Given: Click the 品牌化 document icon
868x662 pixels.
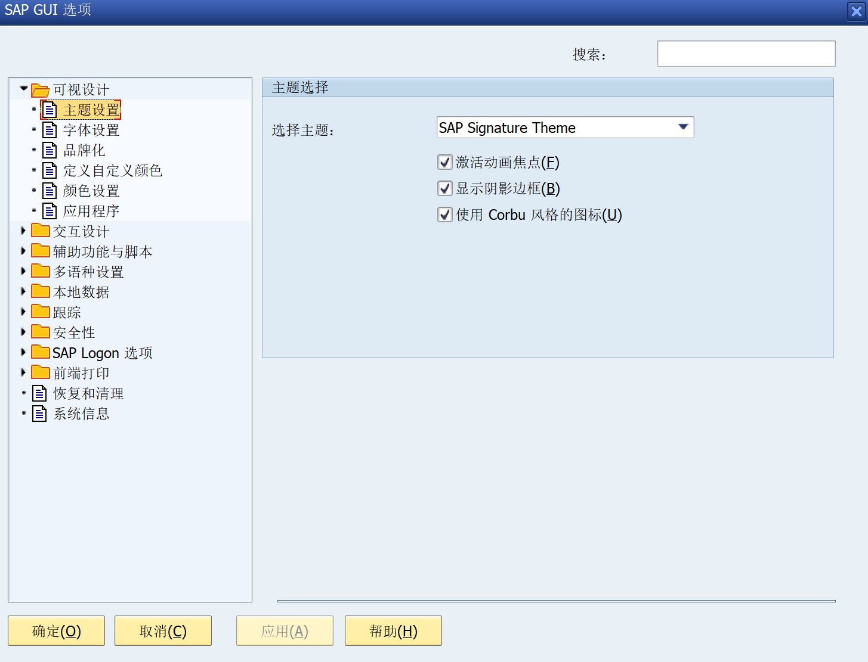Looking at the screenshot, I should [x=49, y=150].
